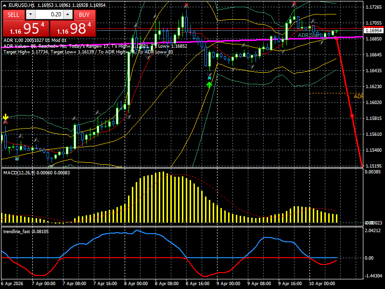Click the SELL button

point(13,14)
